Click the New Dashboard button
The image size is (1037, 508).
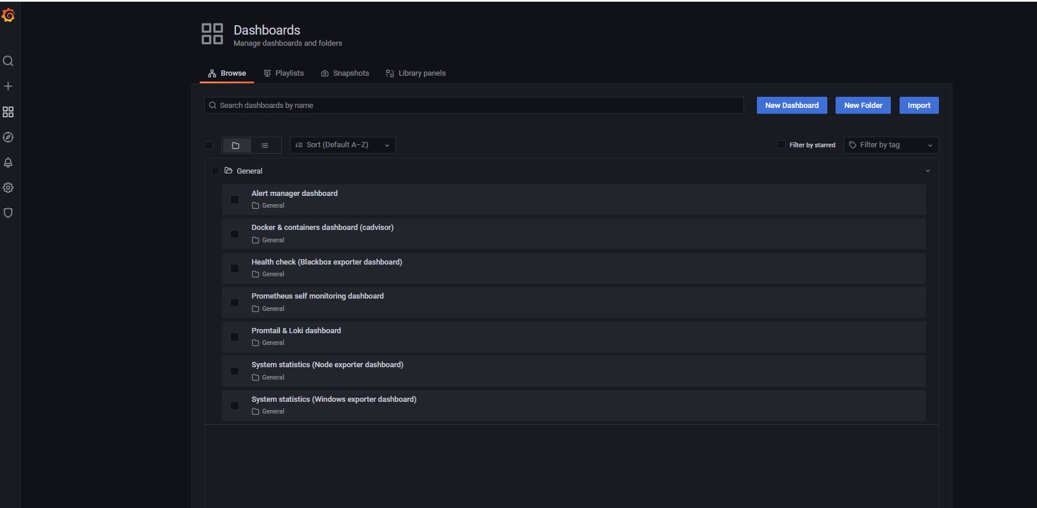coord(792,106)
